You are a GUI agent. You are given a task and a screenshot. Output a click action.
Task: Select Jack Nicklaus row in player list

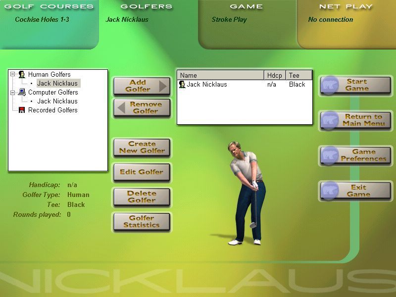[x=245, y=84]
